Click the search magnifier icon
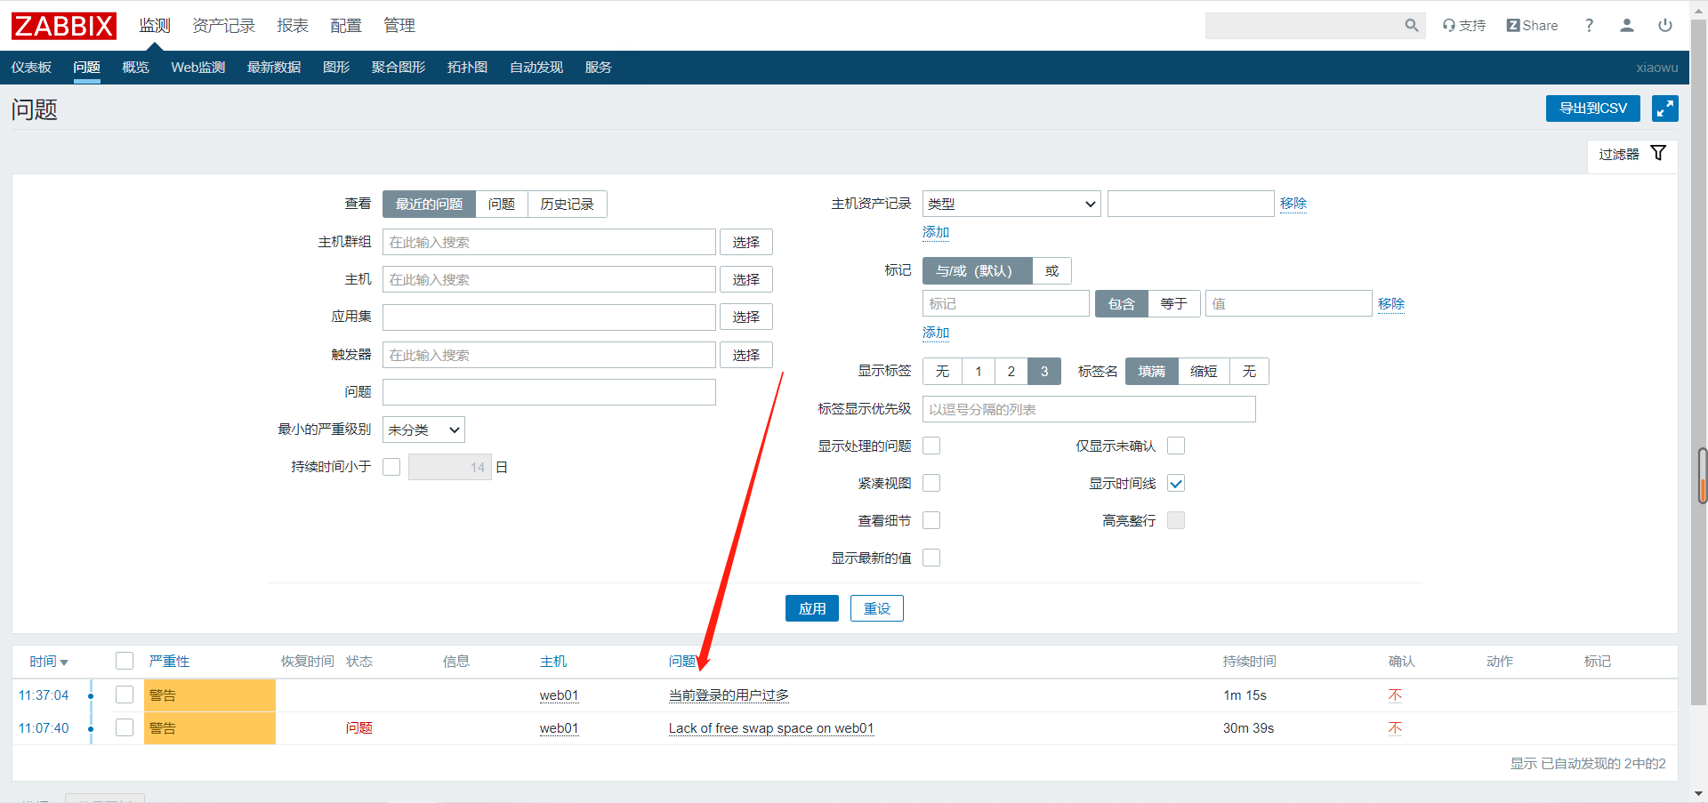The height and width of the screenshot is (803, 1708). tap(1411, 26)
